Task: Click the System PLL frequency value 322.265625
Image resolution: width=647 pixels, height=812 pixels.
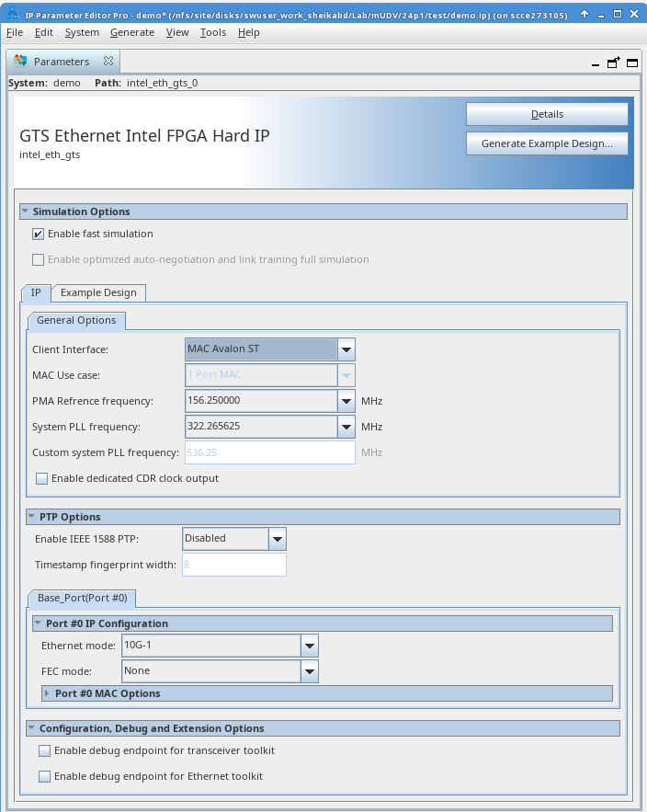Action: click(214, 426)
